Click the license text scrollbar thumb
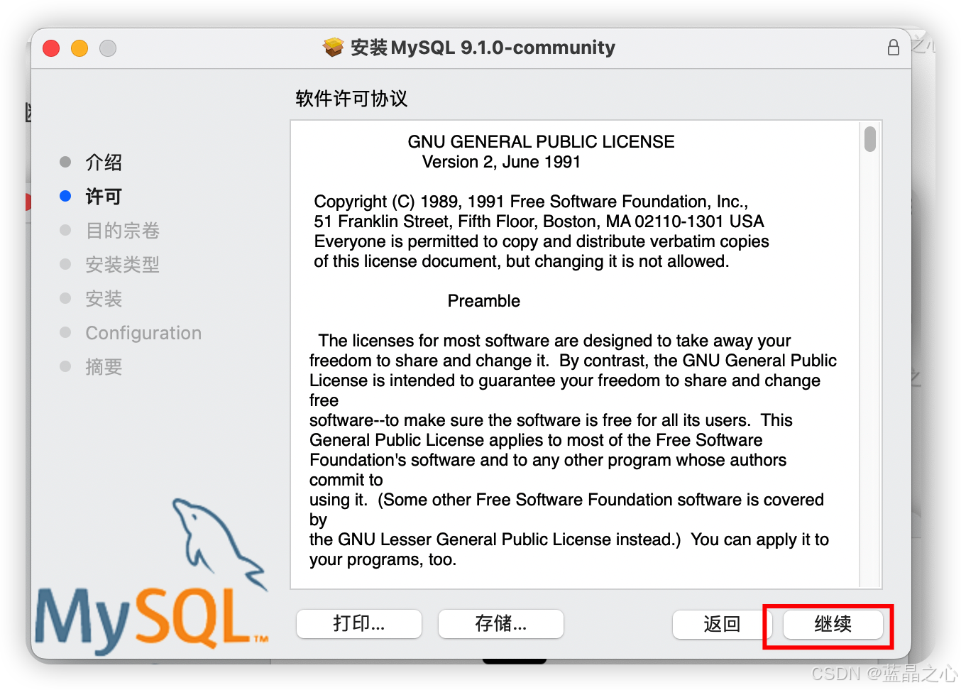The height and width of the screenshot is (690, 961). click(870, 138)
